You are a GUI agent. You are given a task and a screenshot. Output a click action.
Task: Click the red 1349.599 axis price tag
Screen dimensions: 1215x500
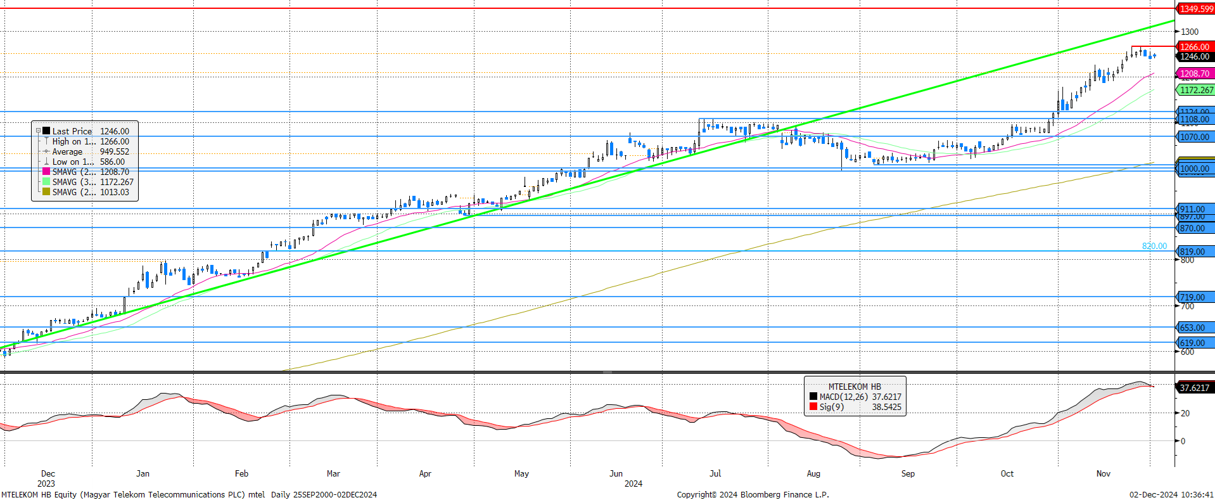click(x=1196, y=9)
